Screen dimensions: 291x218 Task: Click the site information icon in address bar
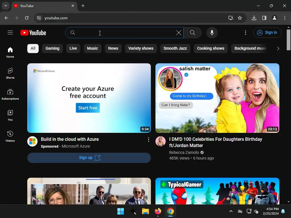tap(39, 18)
